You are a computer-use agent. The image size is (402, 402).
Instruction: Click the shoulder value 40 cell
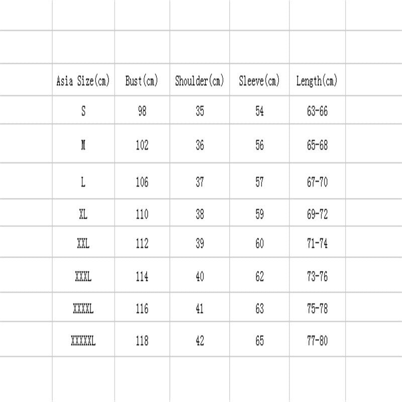point(199,276)
